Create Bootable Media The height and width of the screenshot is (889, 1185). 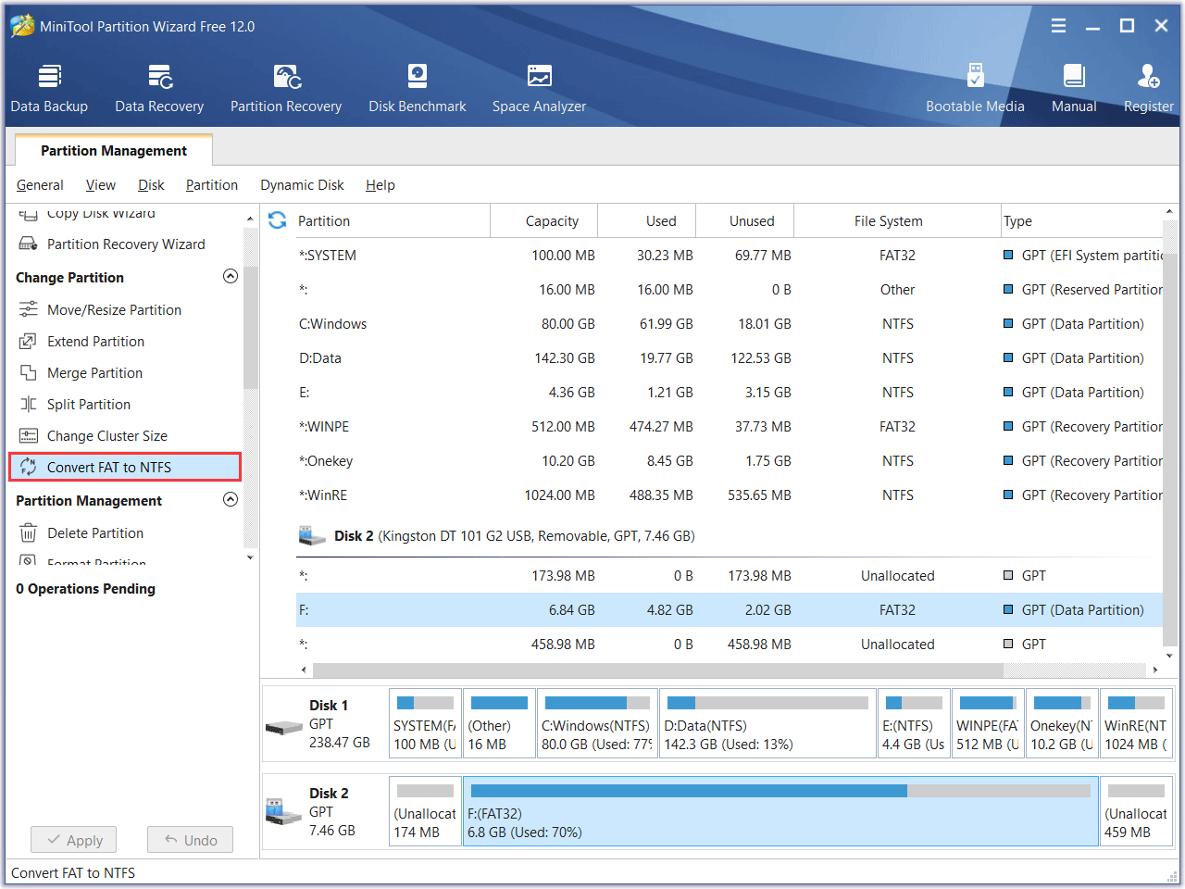click(x=975, y=89)
